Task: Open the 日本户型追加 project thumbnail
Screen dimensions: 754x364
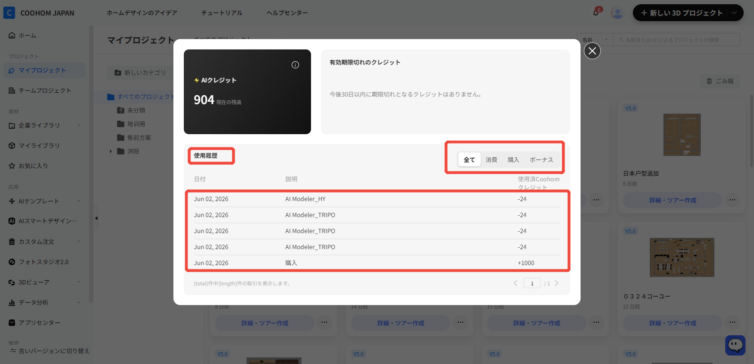Action: click(x=682, y=135)
